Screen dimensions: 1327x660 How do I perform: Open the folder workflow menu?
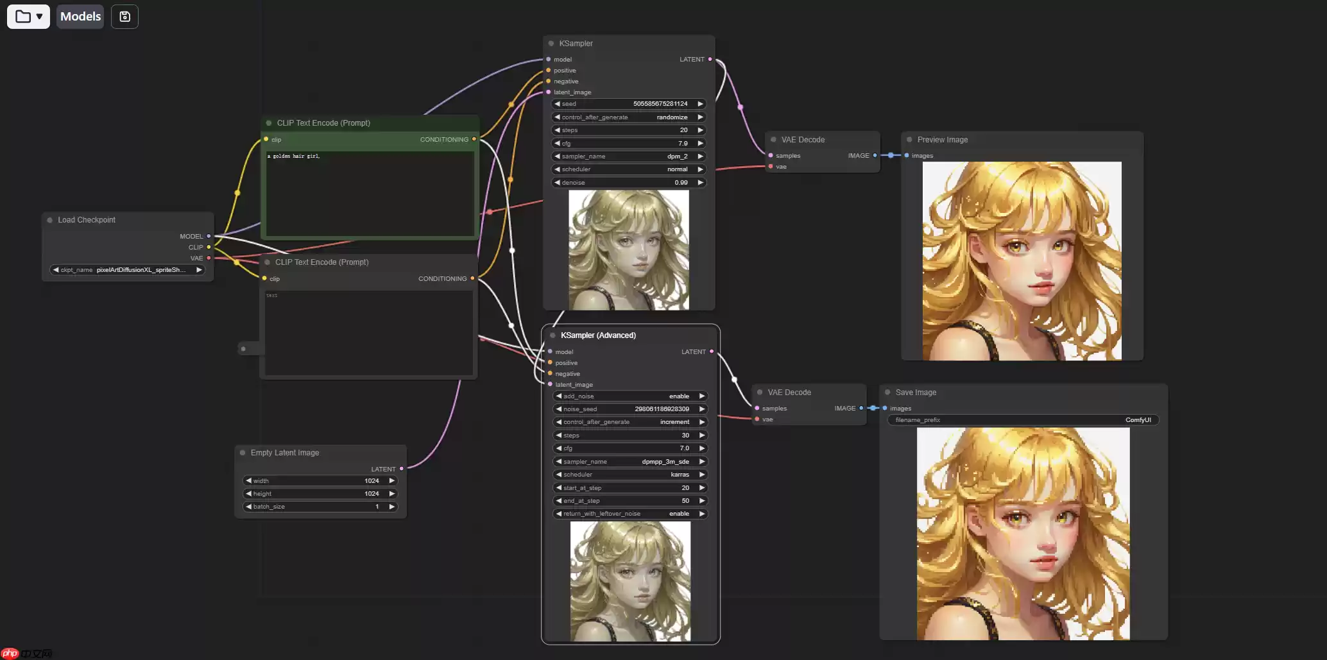coord(28,17)
